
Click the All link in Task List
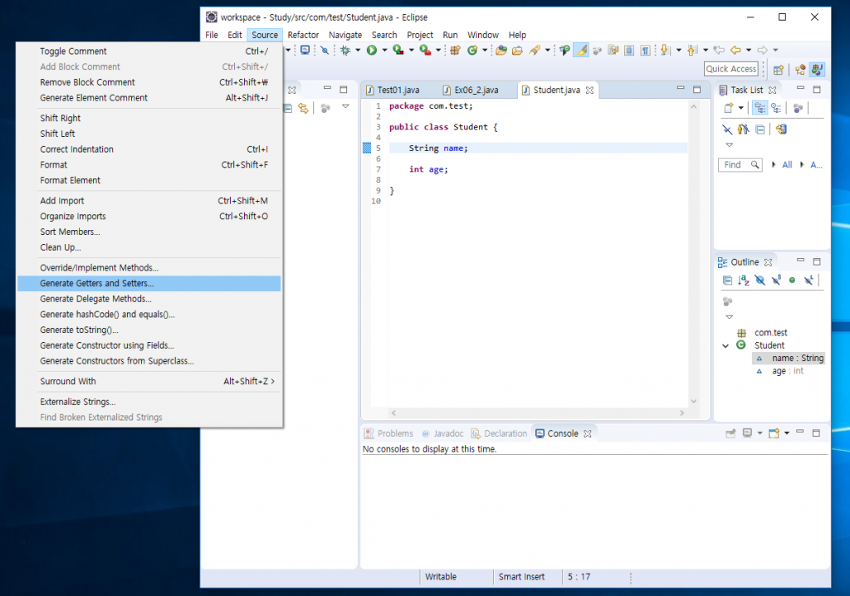(787, 165)
